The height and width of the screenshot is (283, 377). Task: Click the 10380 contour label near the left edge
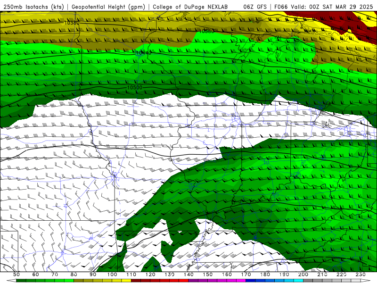[x=72, y=23]
